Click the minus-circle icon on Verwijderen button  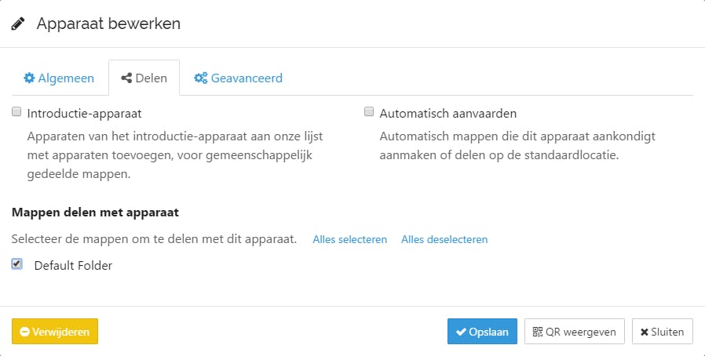coord(24,332)
